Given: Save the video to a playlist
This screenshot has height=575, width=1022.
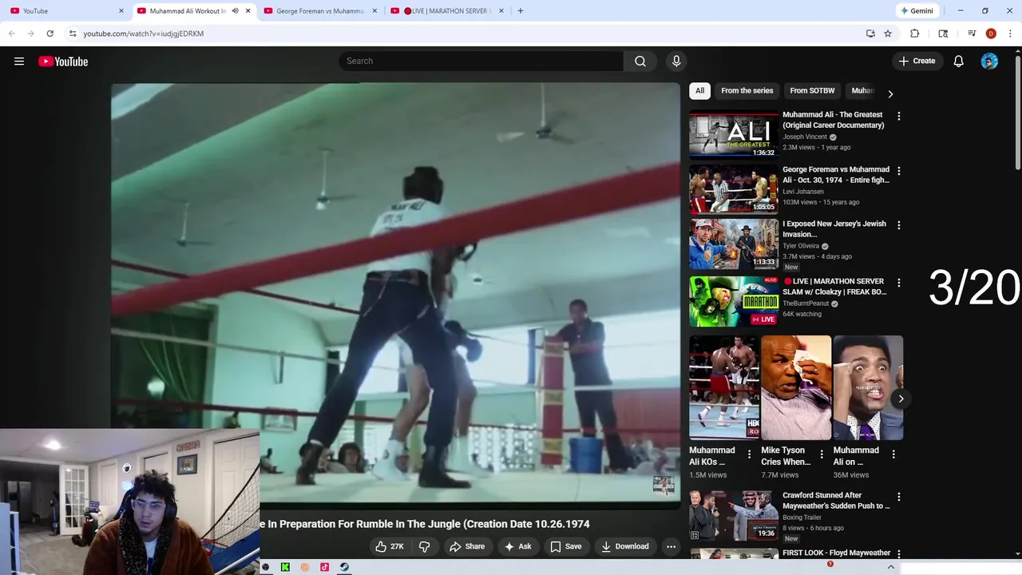Looking at the screenshot, I should point(565,546).
